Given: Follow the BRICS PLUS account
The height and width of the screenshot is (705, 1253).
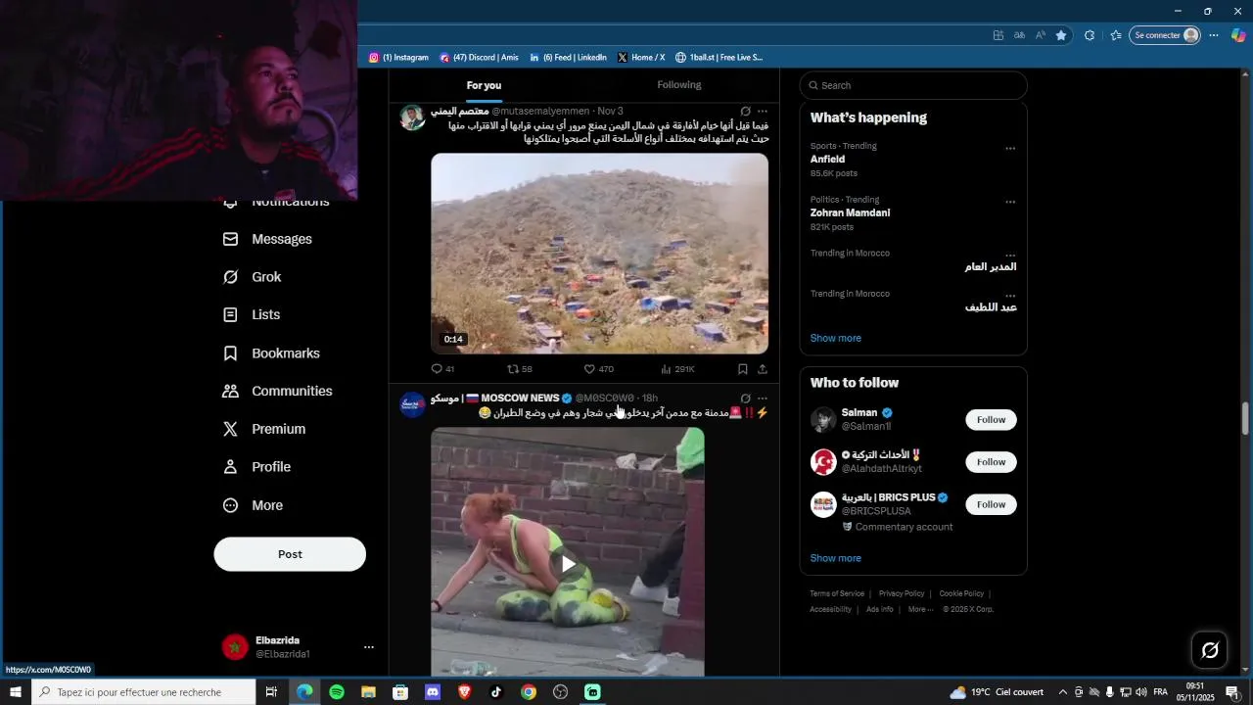Looking at the screenshot, I should 991,504.
